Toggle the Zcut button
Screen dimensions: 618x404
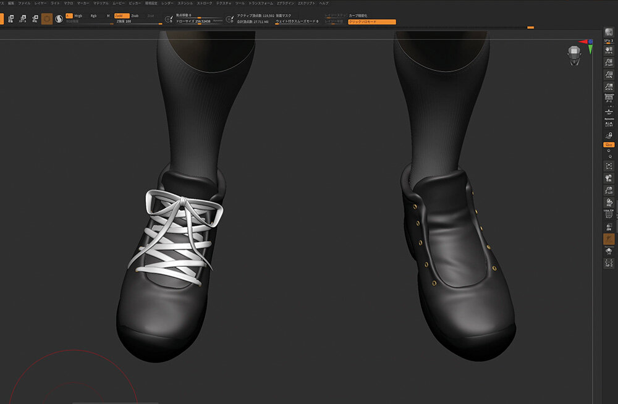pyautogui.click(x=151, y=16)
